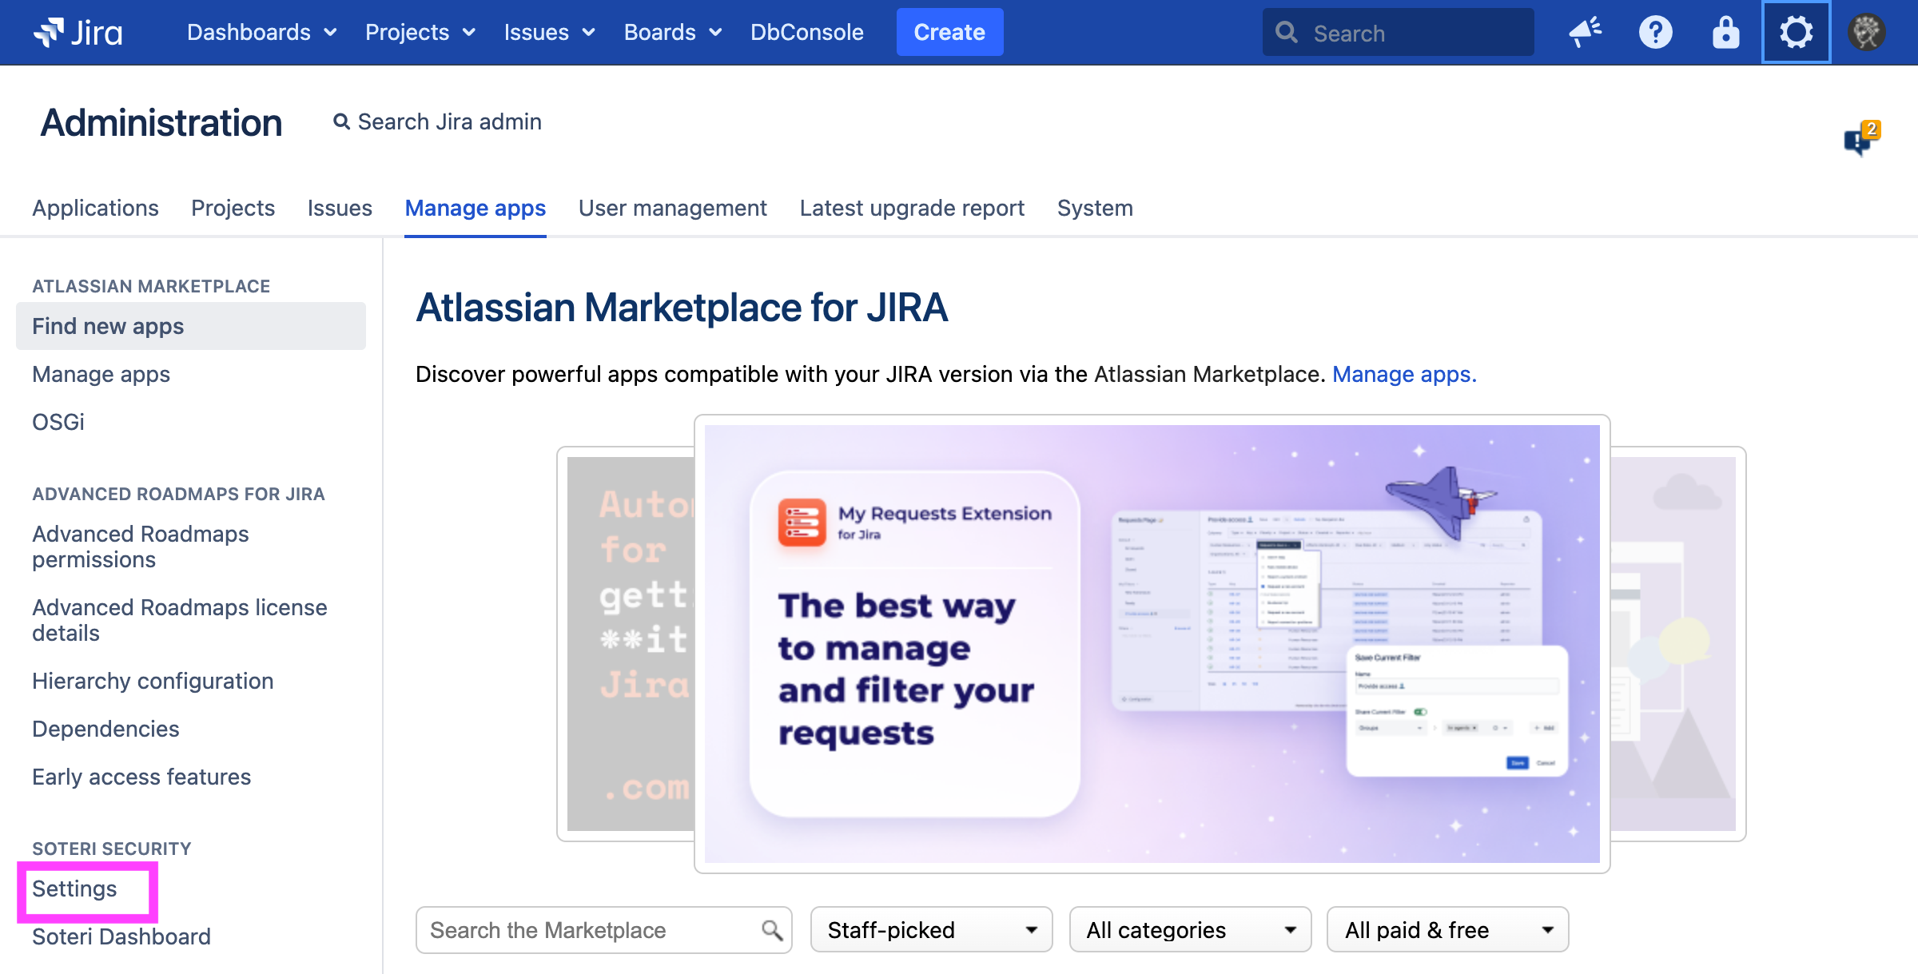Click the notification flag with badge
The image size is (1918, 974).
tap(1860, 139)
